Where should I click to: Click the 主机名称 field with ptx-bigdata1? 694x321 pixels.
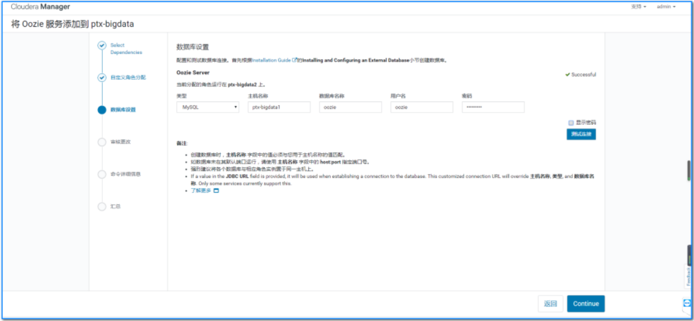[279, 107]
